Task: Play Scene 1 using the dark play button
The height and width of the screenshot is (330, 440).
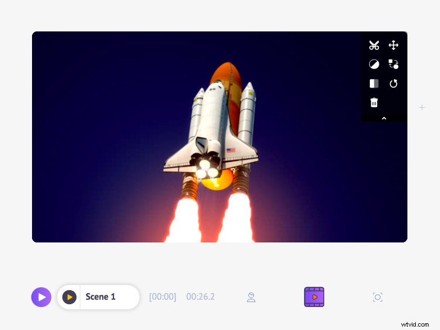Action: 69,297
